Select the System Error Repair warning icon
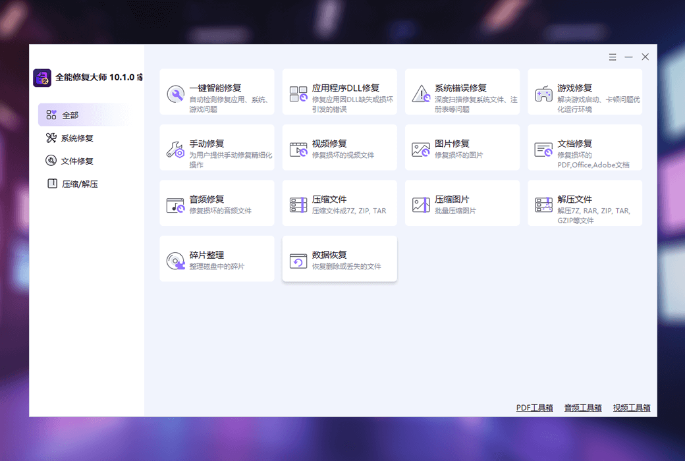Screen dimensions: 685x461 (x=421, y=94)
